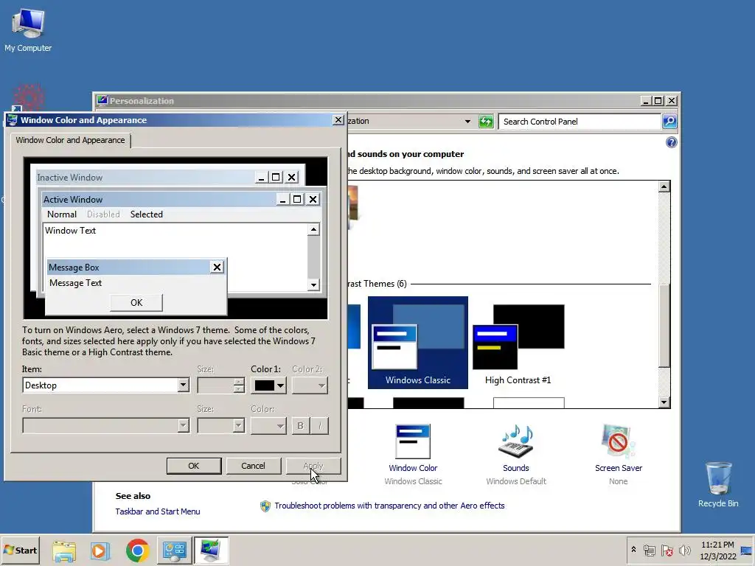Click the Sounds link text

(x=515, y=468)
